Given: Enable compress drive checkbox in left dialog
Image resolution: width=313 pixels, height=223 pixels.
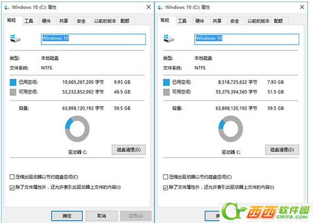Looking at the screenshot, I should pyautogui.click(x=12, y=177).
